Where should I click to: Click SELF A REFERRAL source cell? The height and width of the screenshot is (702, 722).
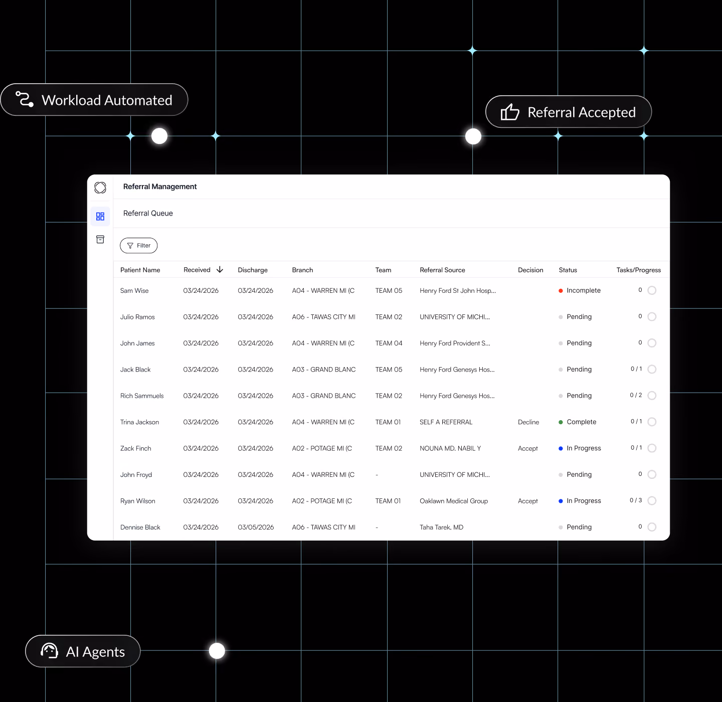446,422
